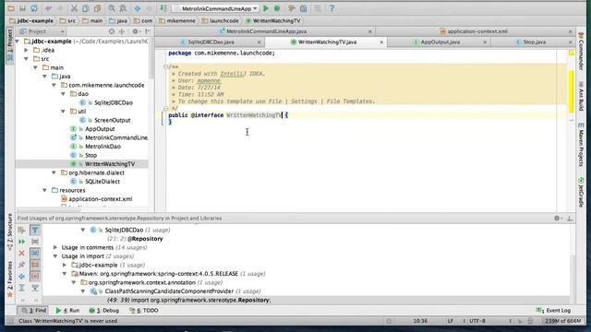The width and height of the screenshot is (591, 332).
Task: Click the Find magnifier icon
Action: 112,8
